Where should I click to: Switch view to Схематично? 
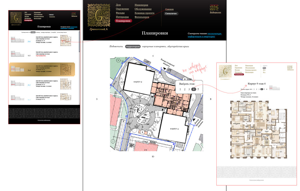click(171, 14)
